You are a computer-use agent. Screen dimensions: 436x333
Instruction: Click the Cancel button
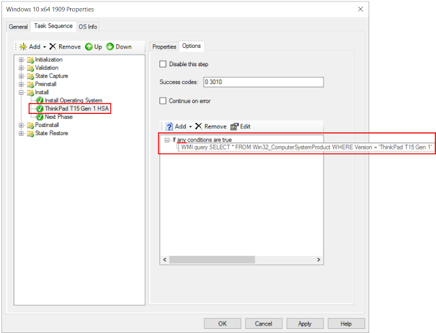tap(264, 323)
